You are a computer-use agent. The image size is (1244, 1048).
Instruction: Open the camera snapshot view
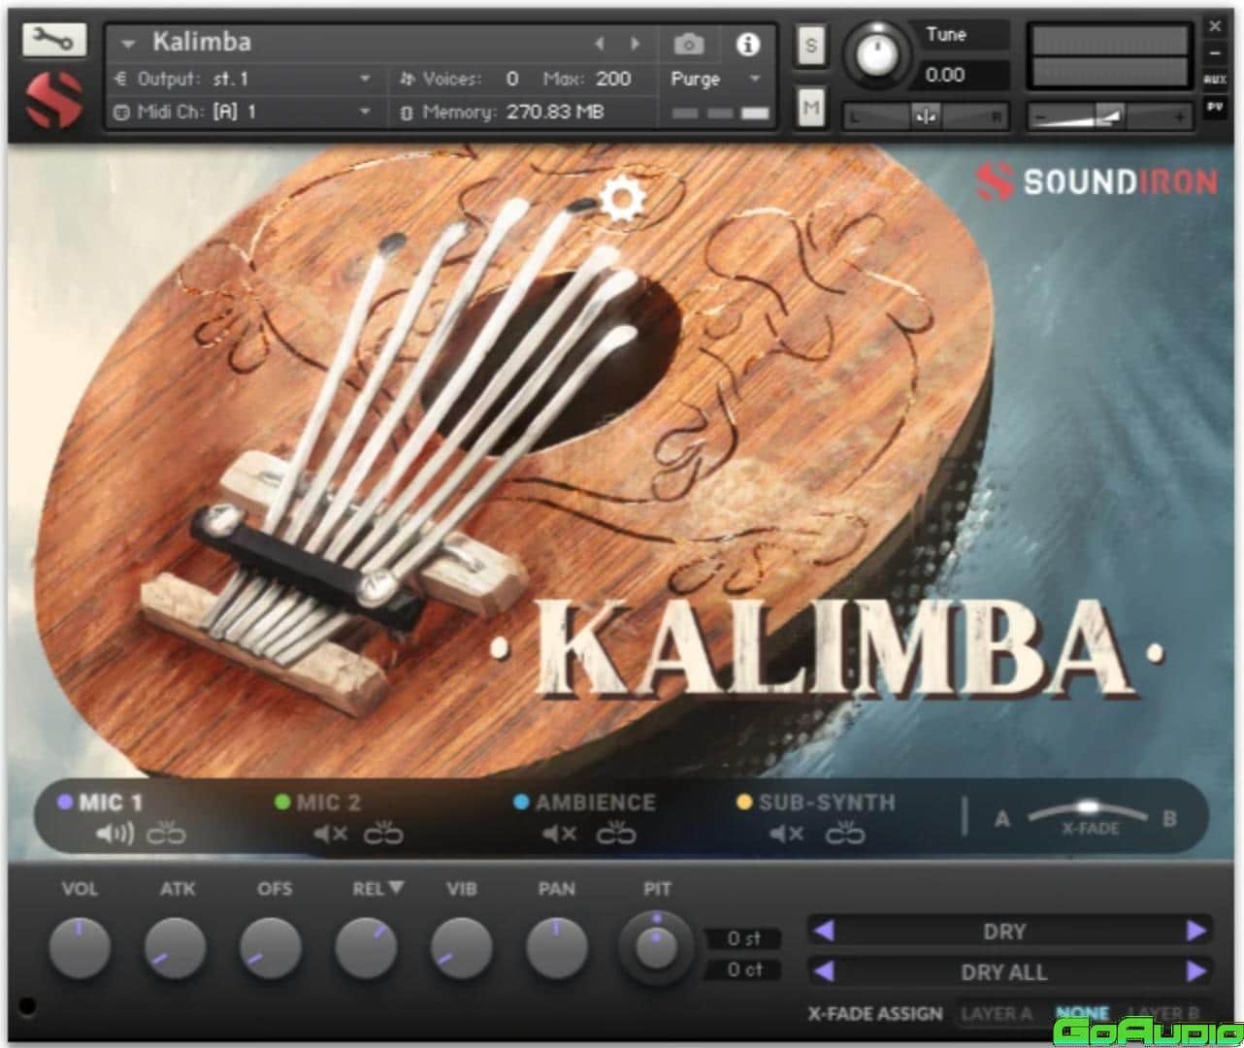tap(689, 44)
